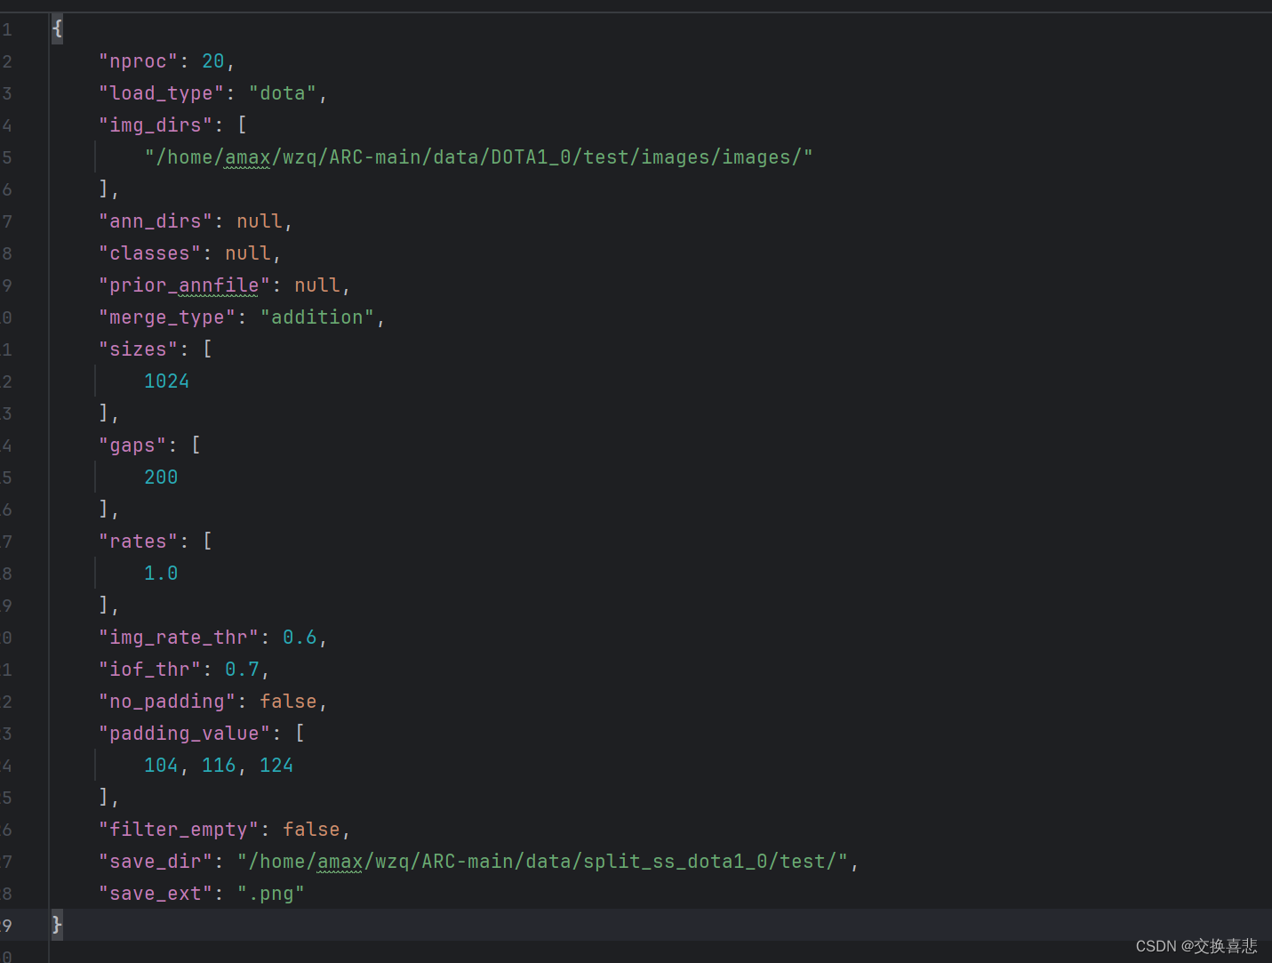
Task: Click the "merge_type" key
Action: [x=167, y=317]
